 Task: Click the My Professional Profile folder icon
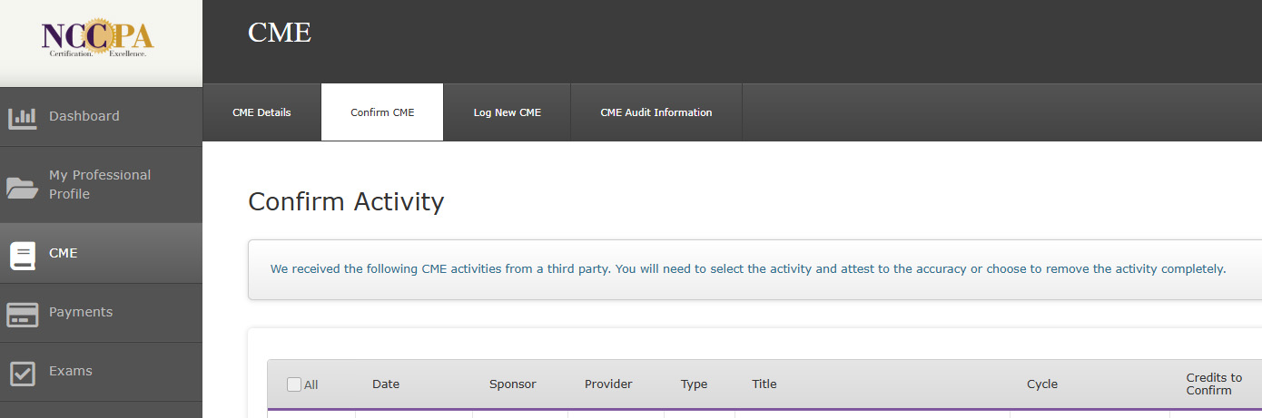coord(23,186)
